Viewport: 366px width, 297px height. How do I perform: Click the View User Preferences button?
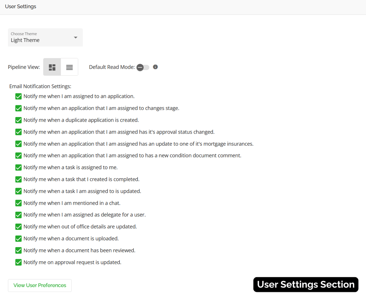point(39,285)
